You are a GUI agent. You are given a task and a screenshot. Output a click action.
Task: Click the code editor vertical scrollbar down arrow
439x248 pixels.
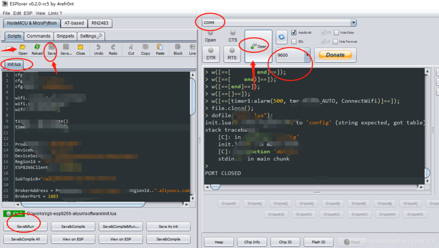click(x=192, y=198)
